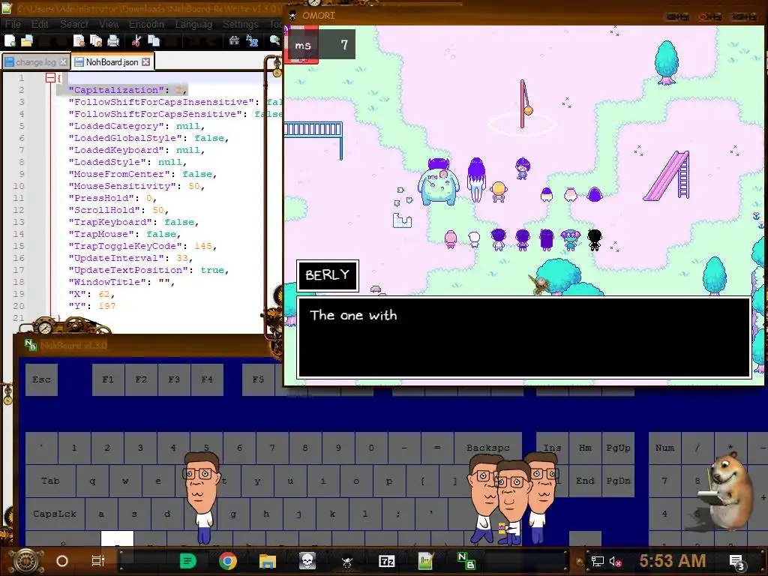Click the skull icon on the taskbar
The image size is (768, 576).
pyautogui.click(x=307, y=561)
